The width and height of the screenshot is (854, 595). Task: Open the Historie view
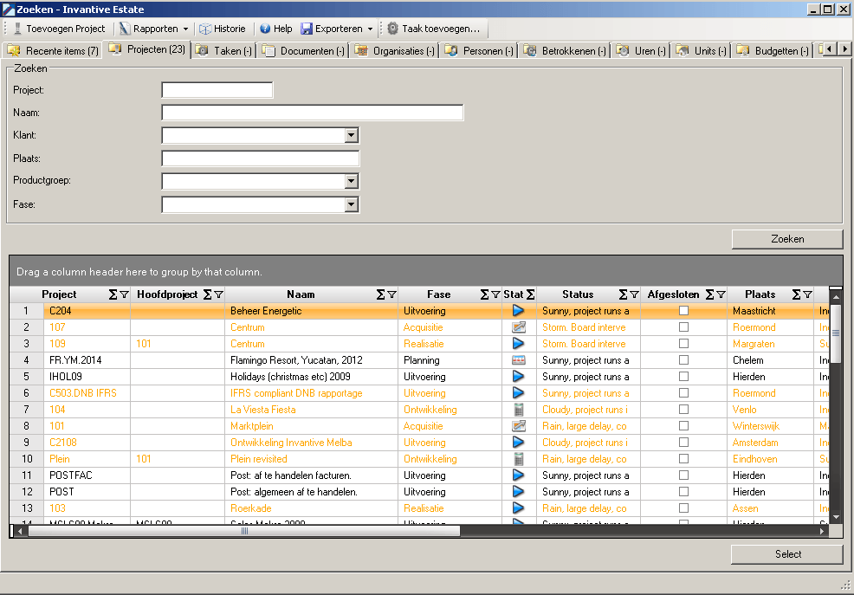tap(223, 29)
